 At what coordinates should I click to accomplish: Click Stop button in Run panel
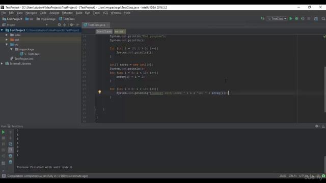click(3, 138)
